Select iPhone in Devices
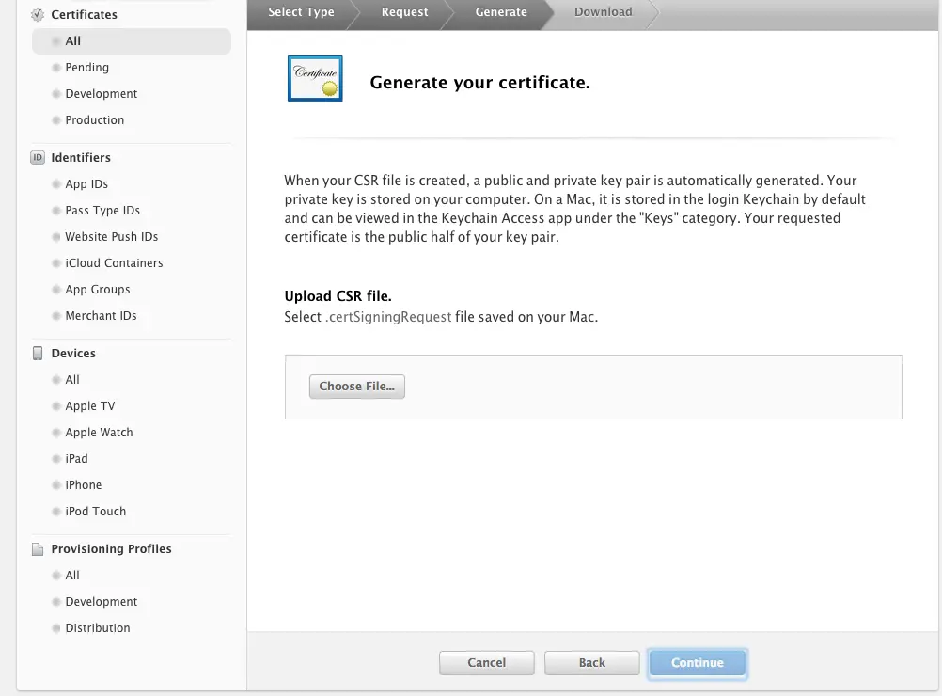The image size is (942, 696). click(83, 485)
